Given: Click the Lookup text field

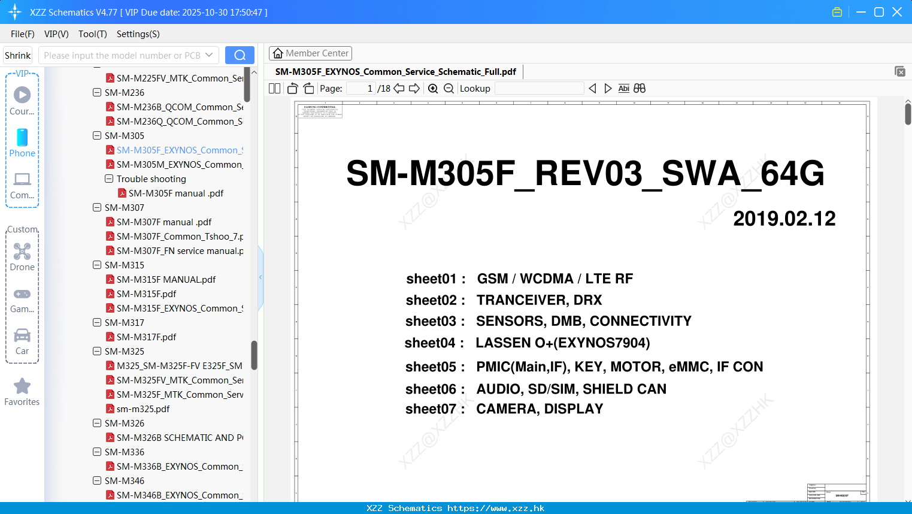Looking at the screenshot, I should [x=539, y=88].
